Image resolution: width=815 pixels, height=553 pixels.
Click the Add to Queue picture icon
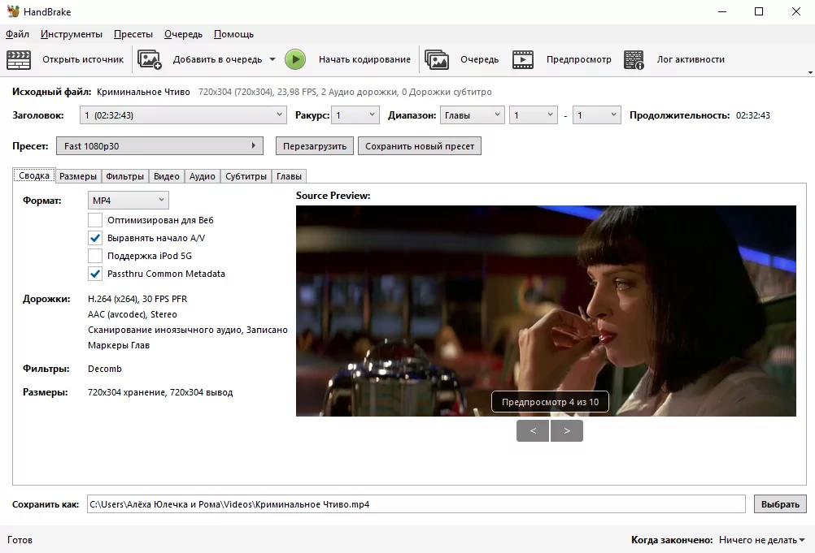(150, 59)
